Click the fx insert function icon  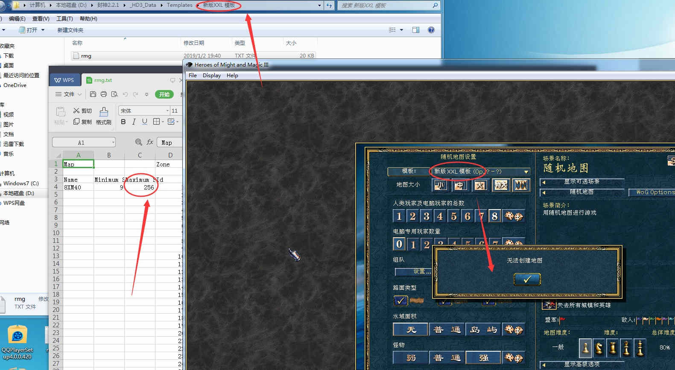150,142
